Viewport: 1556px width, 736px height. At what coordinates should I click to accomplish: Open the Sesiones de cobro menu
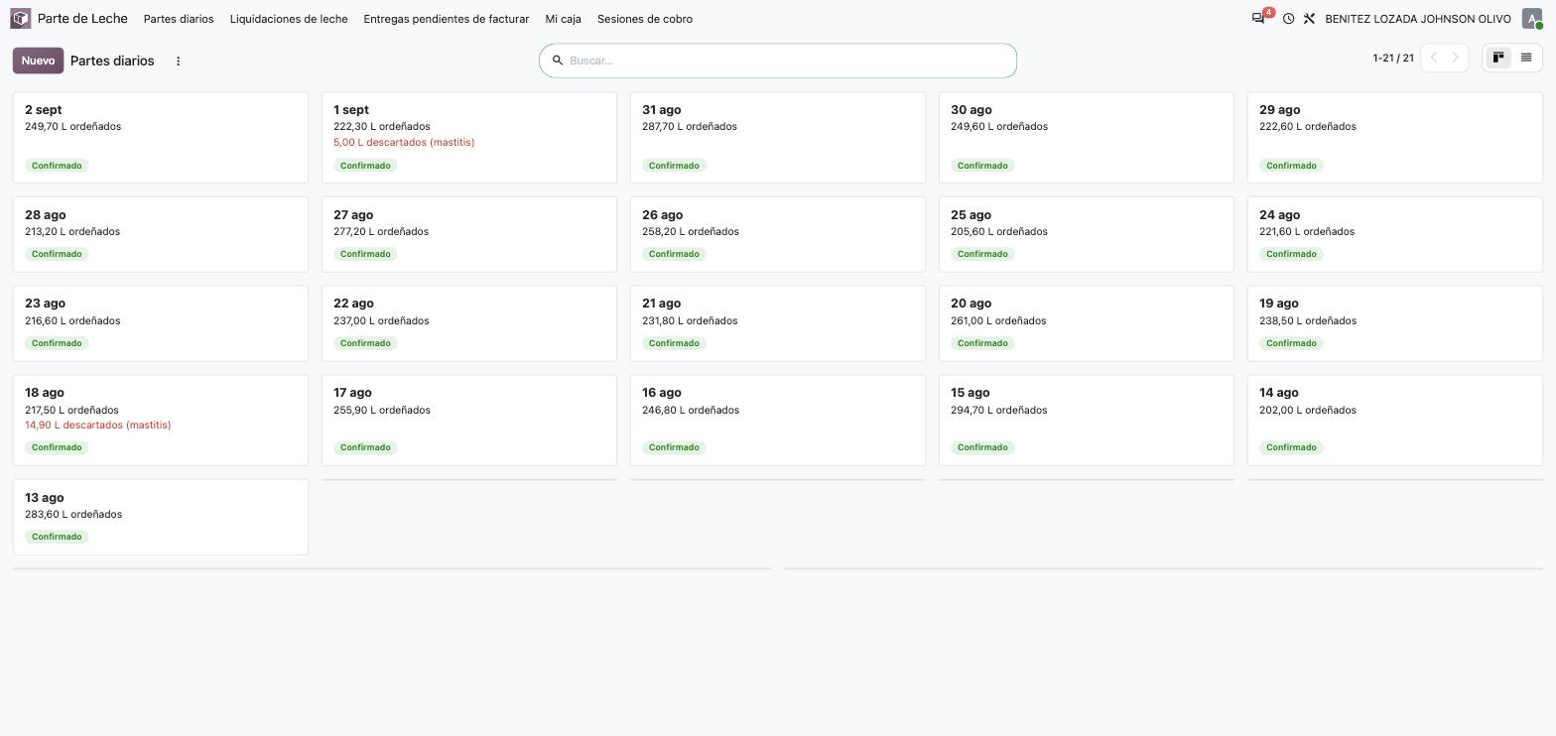point(645,19)
